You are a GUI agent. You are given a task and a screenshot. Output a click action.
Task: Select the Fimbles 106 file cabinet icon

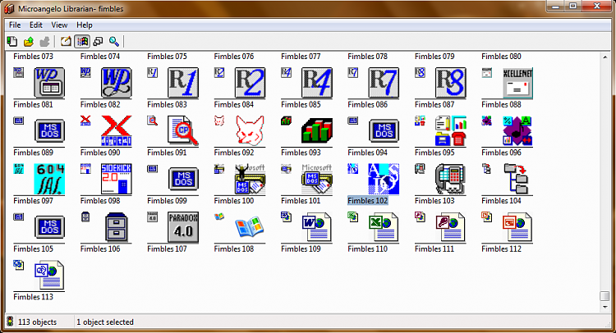(117, 227)
